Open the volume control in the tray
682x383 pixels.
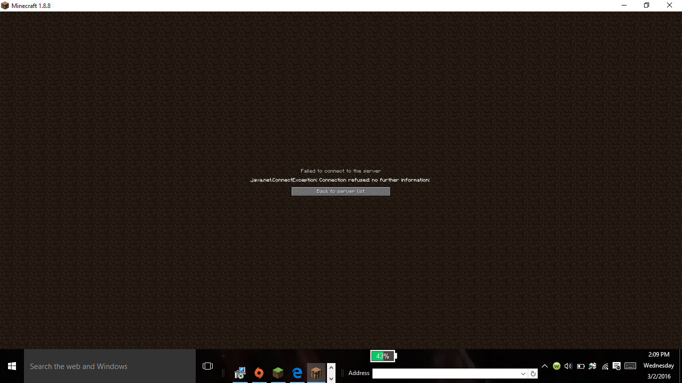pyautogui.click(x=568, y=366)
